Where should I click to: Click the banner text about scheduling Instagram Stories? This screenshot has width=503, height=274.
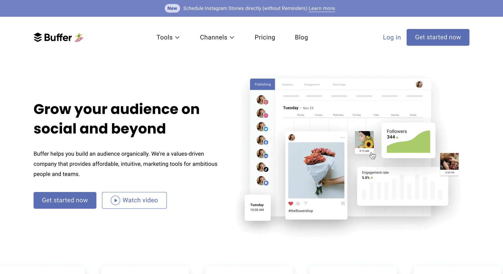pos(245,8)
